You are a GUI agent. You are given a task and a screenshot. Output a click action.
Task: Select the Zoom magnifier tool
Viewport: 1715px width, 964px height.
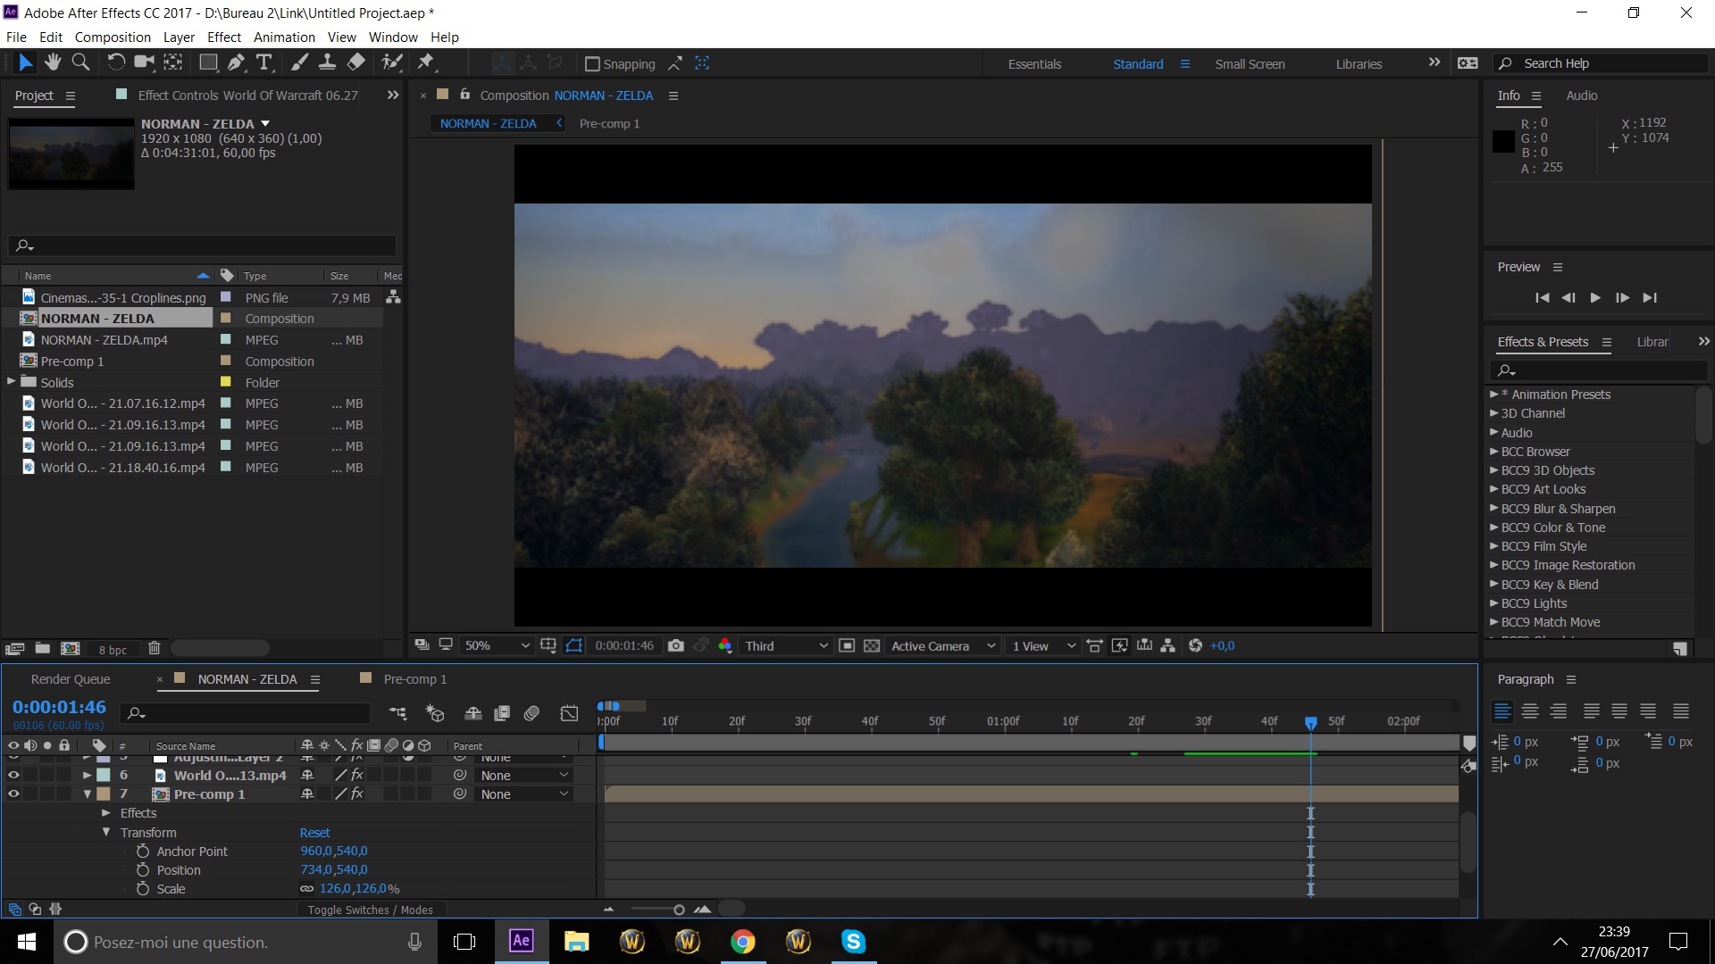point(80,62)
